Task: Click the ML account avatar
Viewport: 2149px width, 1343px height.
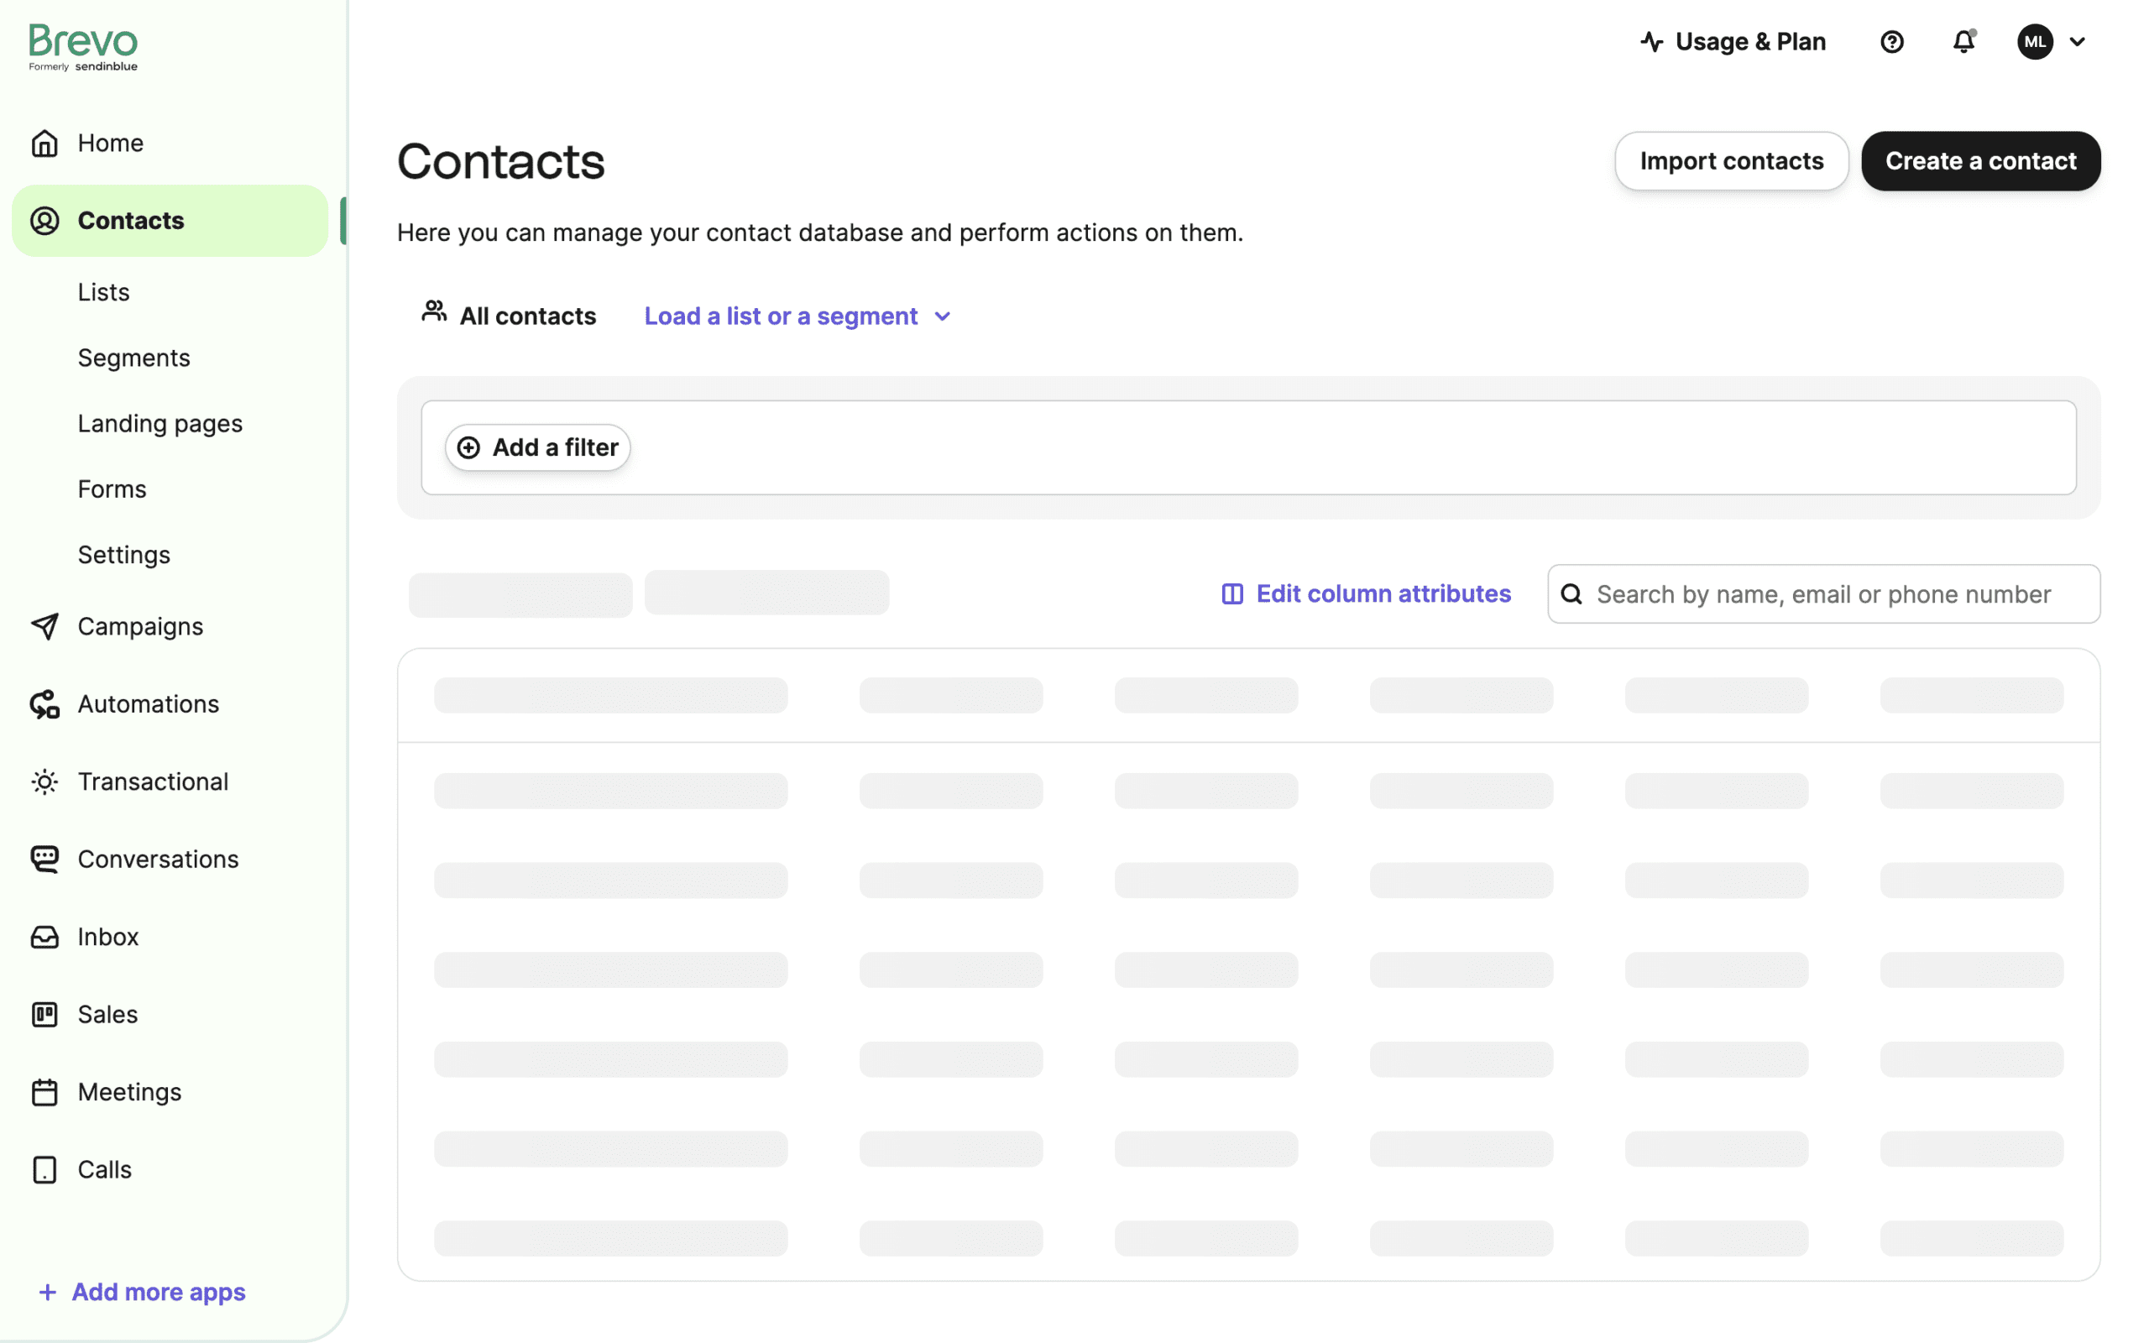Action: tap(2035, 42)
